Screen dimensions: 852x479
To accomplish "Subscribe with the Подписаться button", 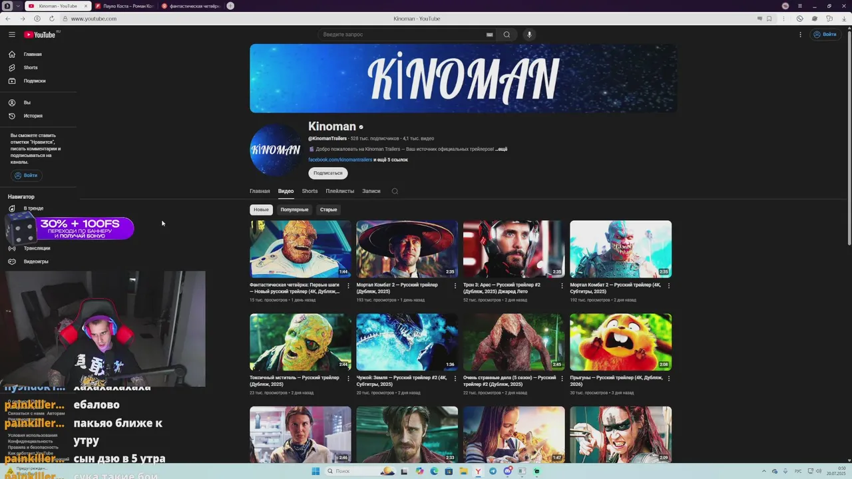I will 327,173.
